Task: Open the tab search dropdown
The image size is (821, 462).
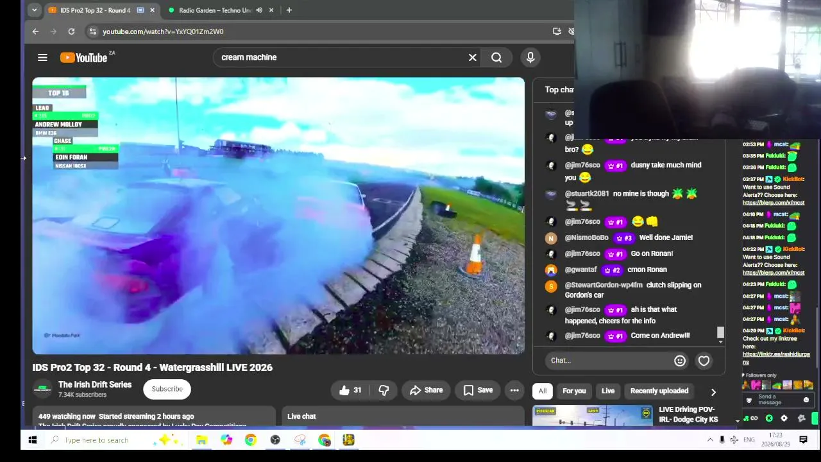Action: pos(35,10)
